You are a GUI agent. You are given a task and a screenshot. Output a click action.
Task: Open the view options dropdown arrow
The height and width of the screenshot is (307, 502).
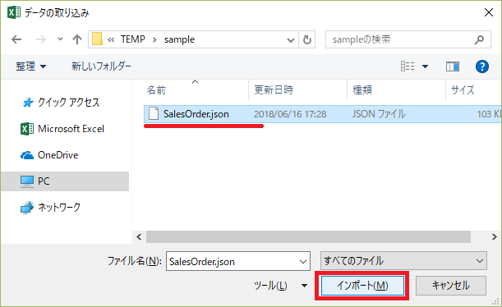tap(425, 66)
